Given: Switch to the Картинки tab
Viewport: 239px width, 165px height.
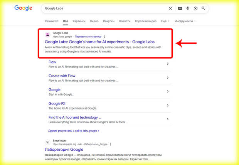Looking at the screenshot, I should pyautogui.click(x=79, y=21).
